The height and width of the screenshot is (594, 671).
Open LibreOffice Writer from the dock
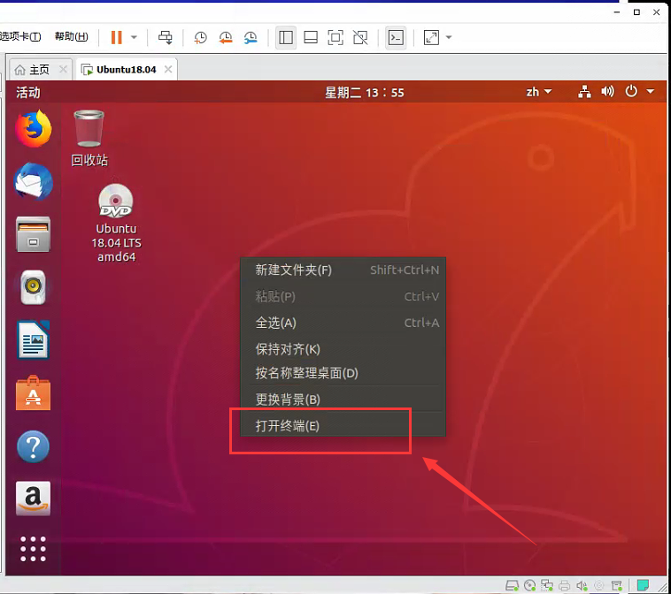pyautogui.click(x=33, y=339)
